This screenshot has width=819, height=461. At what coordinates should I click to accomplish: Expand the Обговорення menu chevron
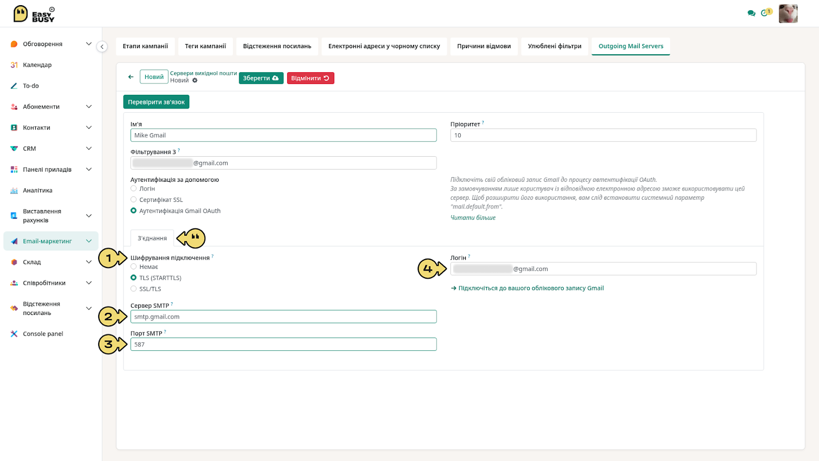[89, 44]
